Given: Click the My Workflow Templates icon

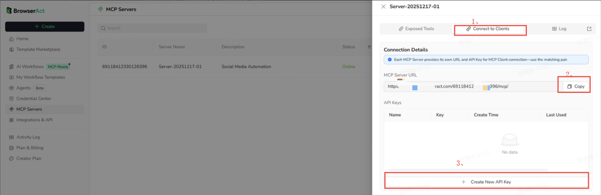Looking at the screenshot, I should coord(11,77).
